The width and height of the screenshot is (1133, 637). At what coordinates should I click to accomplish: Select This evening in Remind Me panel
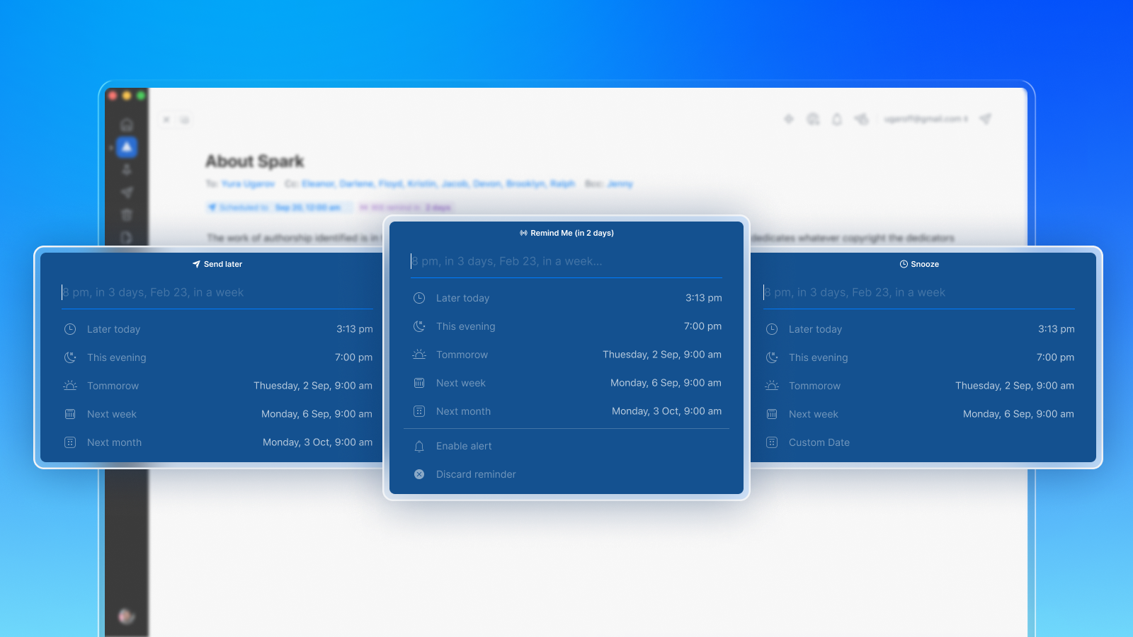coord(566,326)
